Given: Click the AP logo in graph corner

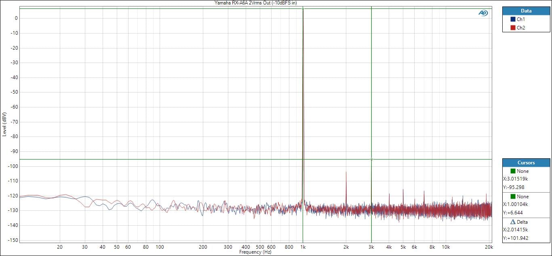Looking at the screenshot, I should pos(483,13).
